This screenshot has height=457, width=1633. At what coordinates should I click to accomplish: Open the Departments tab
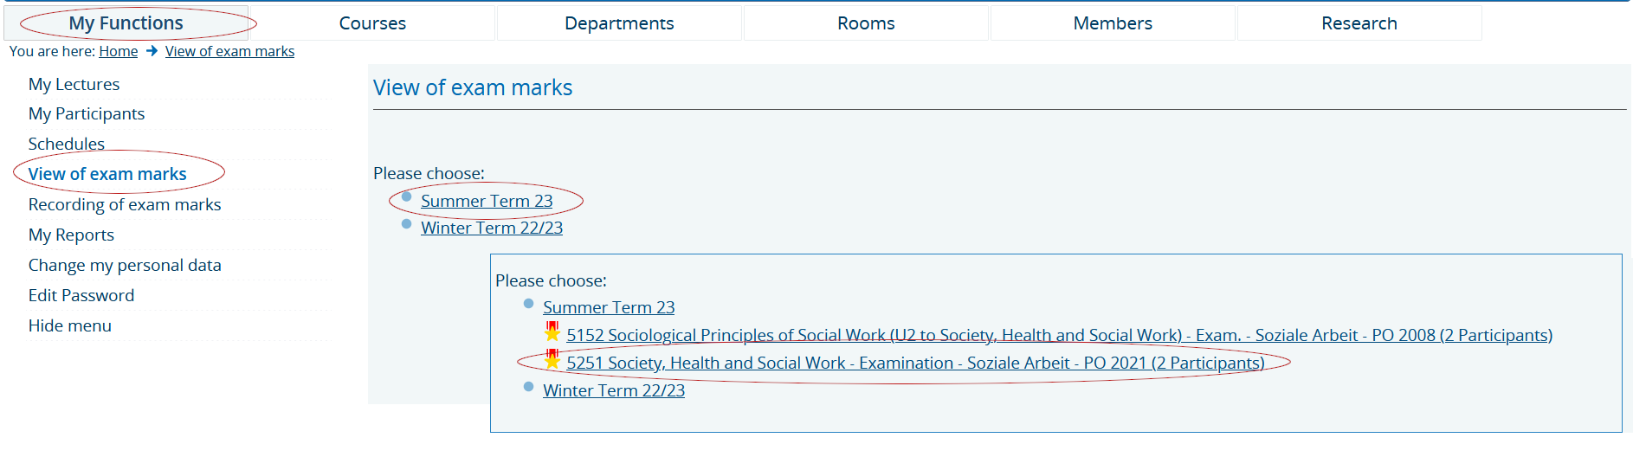click(619, 23)
